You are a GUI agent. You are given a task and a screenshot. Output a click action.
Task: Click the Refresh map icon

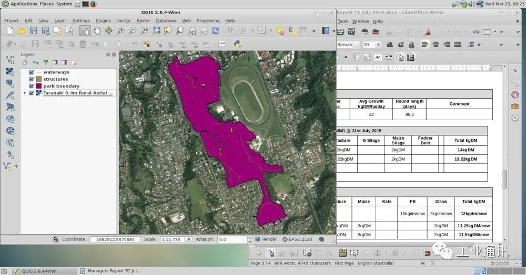pyautogui.click(x=215, y=31)
